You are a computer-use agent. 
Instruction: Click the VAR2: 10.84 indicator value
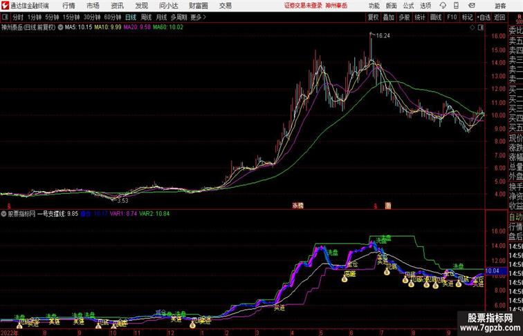tap(154, 214)
